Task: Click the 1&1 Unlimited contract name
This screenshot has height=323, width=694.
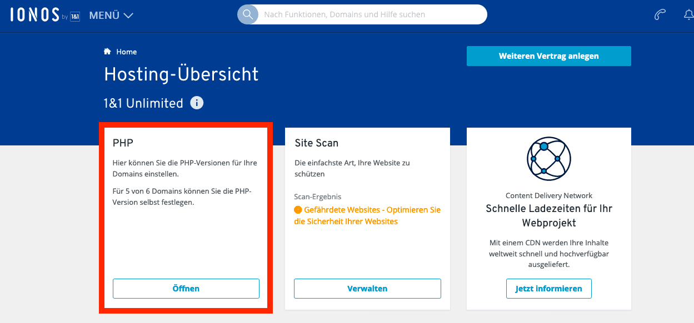Action: (143, 103)
